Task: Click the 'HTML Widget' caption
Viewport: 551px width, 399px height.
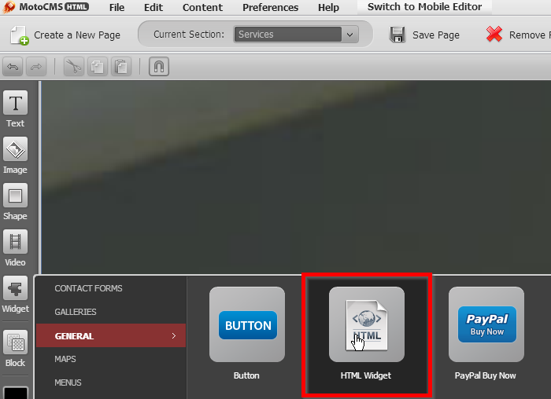Action: (x=366, y=375)
